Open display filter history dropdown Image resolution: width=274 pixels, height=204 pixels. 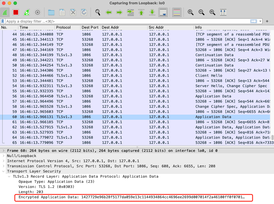point(260,21)
